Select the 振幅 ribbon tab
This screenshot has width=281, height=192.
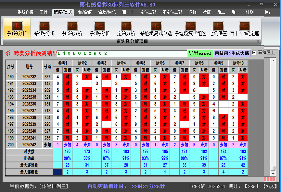(193, 12)
